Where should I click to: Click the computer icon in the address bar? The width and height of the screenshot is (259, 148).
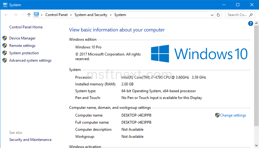(x=36, y=15)
